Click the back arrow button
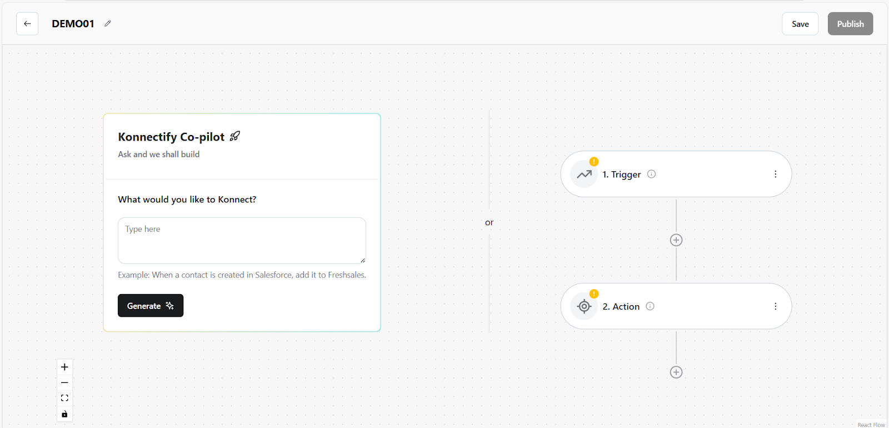The width and height of the screenshot is (889, 428). [27, 24]
